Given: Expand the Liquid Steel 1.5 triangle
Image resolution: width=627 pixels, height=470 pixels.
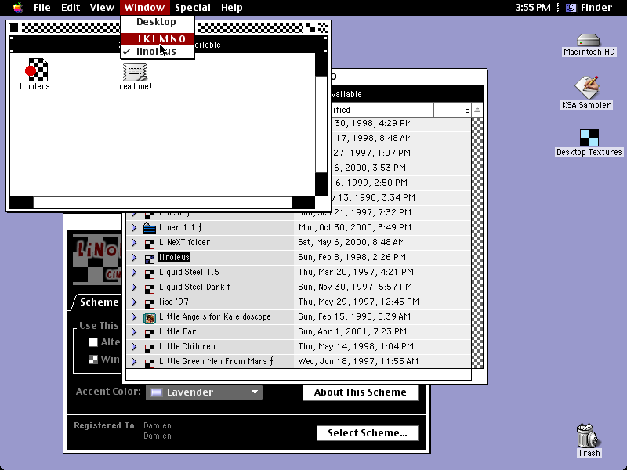Looking at the screenshot, I should coord(134,272).
